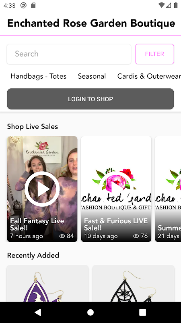
Task: Play the Fast & Furious LIVE Sale video
Action: (116, 189)
